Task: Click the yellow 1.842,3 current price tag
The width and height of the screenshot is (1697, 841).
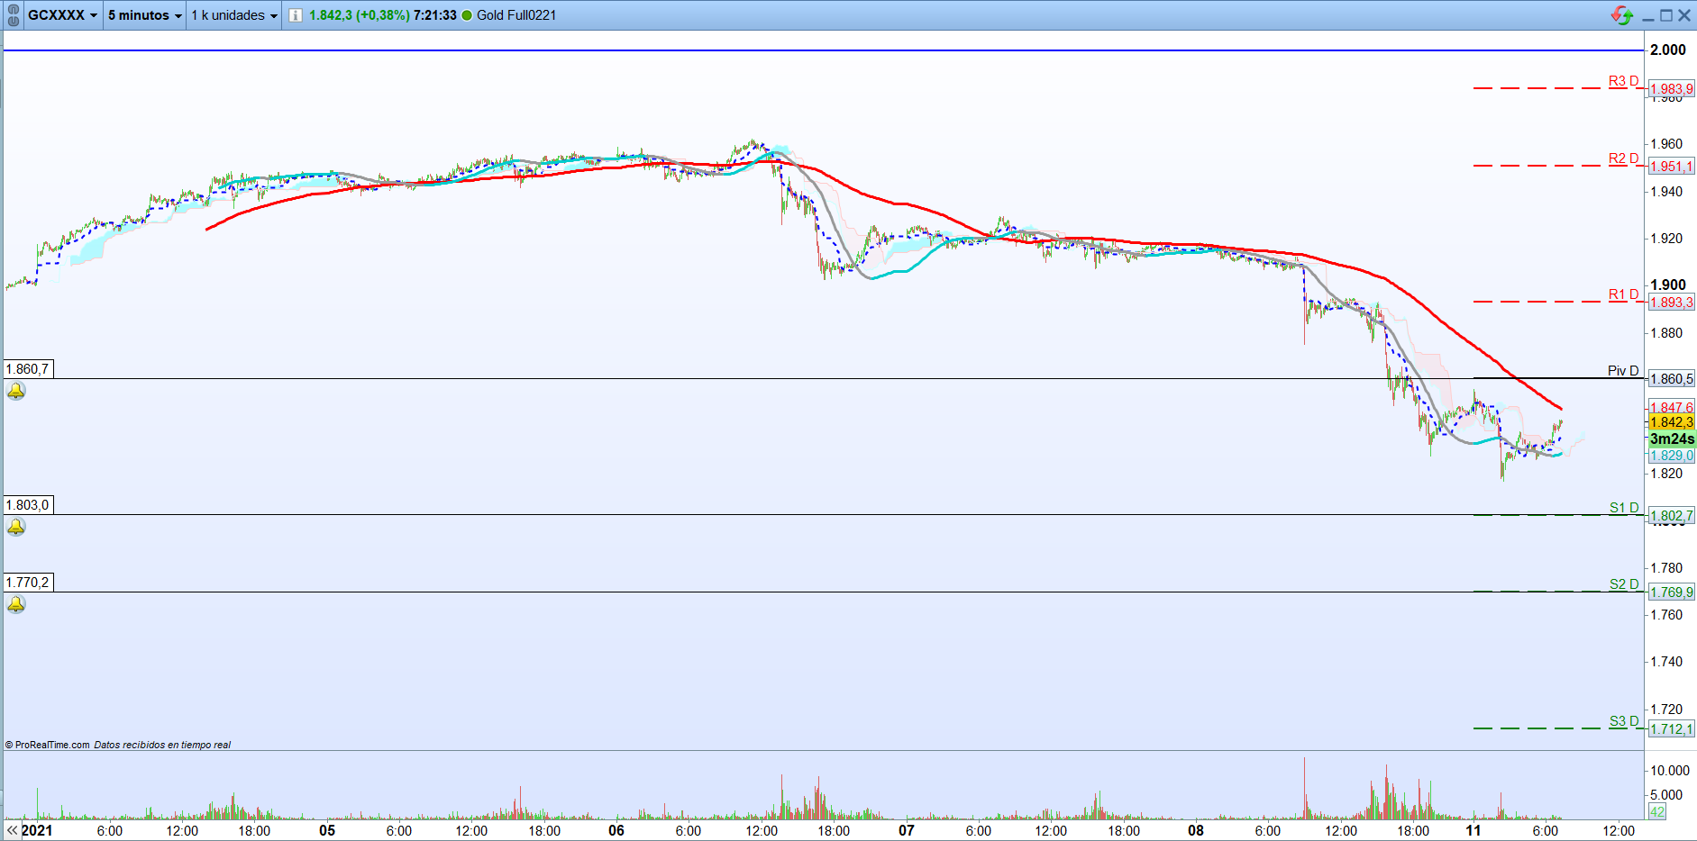Action: tap(1672, 422)
